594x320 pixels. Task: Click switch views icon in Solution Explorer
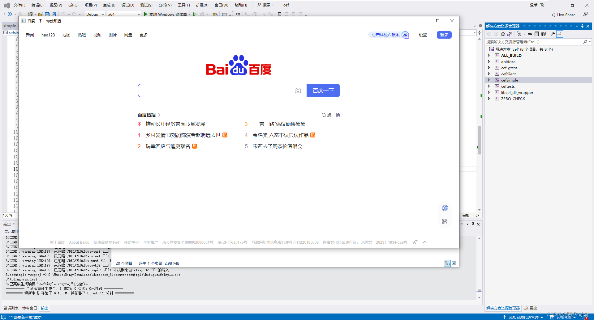pyautogui.click(x=510, y=34)
